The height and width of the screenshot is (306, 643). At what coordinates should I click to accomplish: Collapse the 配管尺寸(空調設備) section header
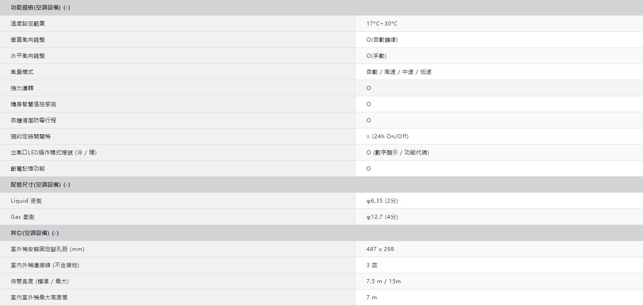tap(40, 185)
